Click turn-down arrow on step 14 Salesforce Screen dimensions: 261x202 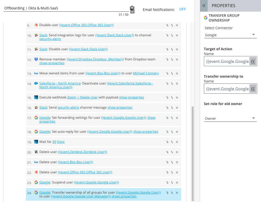tap(167, 84)
